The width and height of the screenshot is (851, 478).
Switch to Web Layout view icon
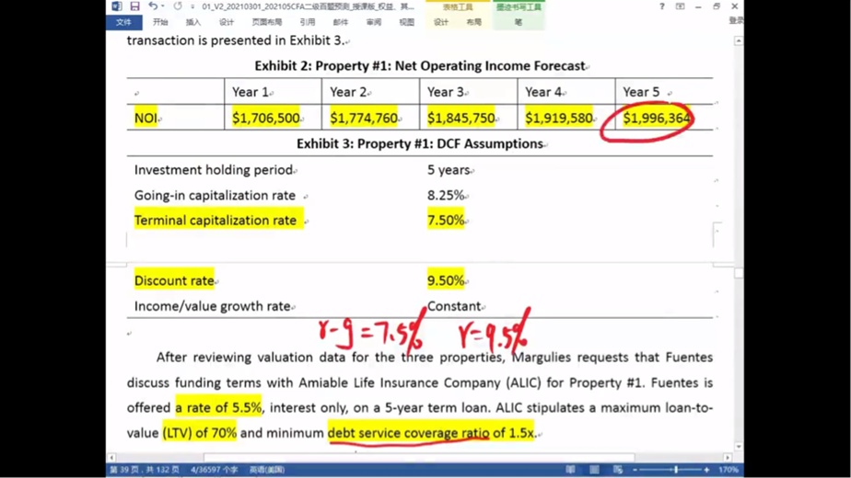(618, 470)
